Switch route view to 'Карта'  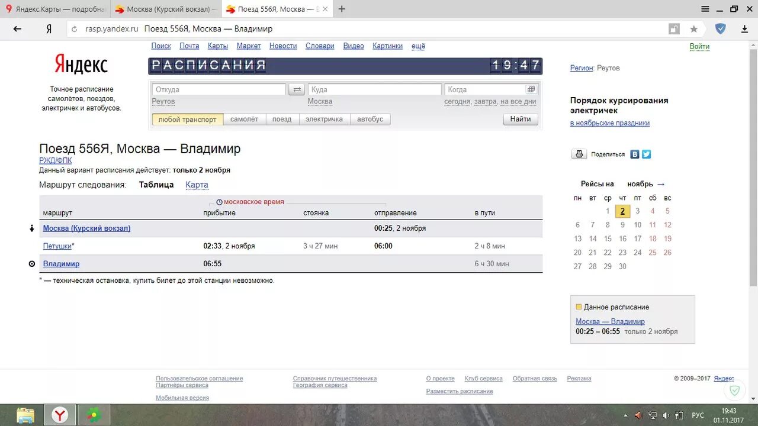coord(197,185)
